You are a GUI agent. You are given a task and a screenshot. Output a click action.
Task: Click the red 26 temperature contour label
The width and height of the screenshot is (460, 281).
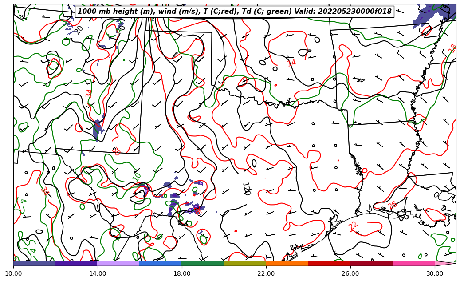393,205
